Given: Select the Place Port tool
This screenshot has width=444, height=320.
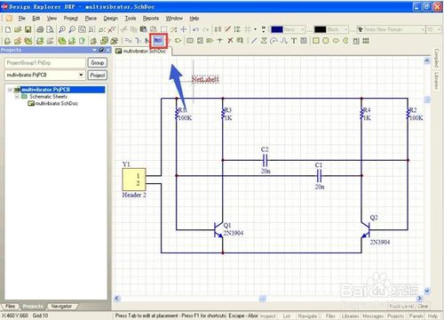Looking at the screenshot, I should [178, 41].
